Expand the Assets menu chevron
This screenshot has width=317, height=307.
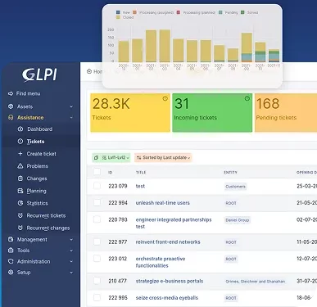point(71,106)
